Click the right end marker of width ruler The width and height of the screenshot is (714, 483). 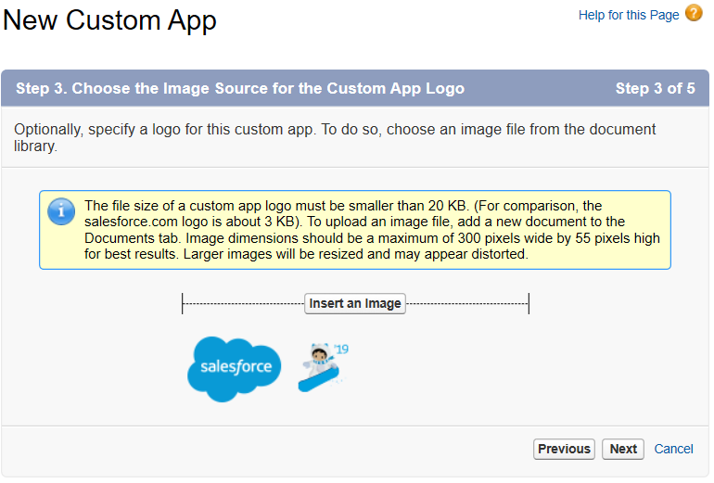pyautogui.click(x=529, y=304)
